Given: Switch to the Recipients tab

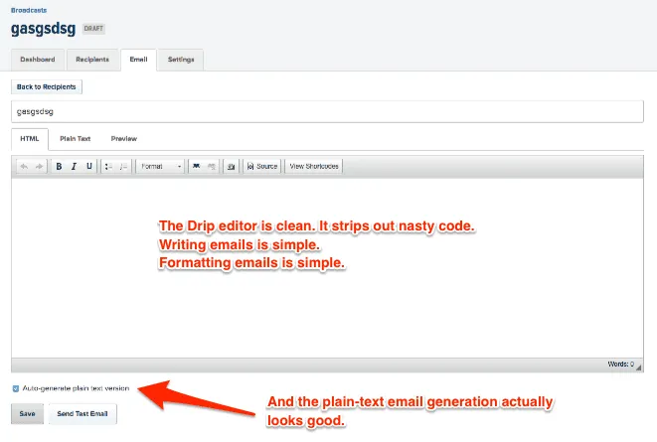Looking at the screenshot, I should (x=92, y=60).
